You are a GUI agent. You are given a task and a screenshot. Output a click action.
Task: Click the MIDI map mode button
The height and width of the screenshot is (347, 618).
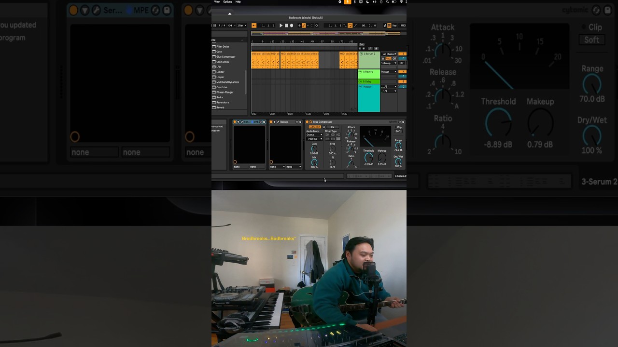tap(403, 26)
